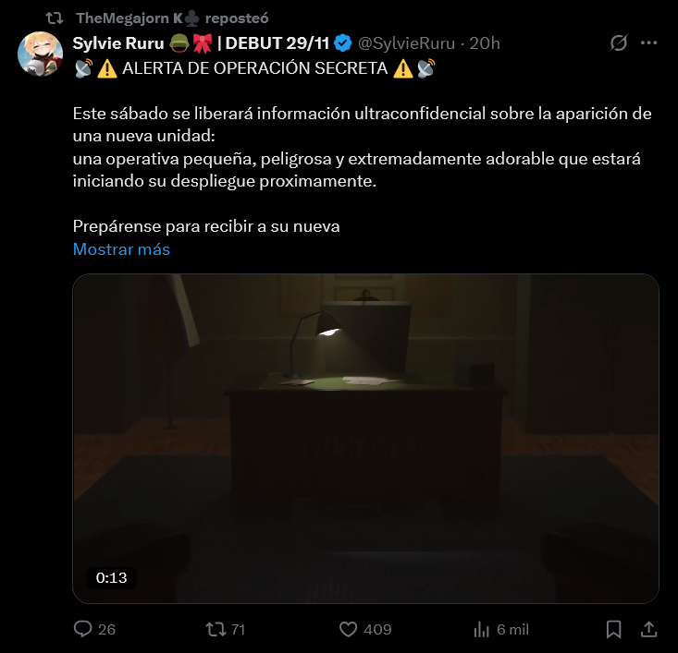678x653 pixels.
Task: View post analytics bar chart icon
Action: click(481, 629)
